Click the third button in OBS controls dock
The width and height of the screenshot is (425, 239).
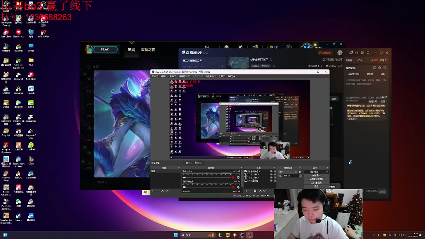[x=316, y=179]
